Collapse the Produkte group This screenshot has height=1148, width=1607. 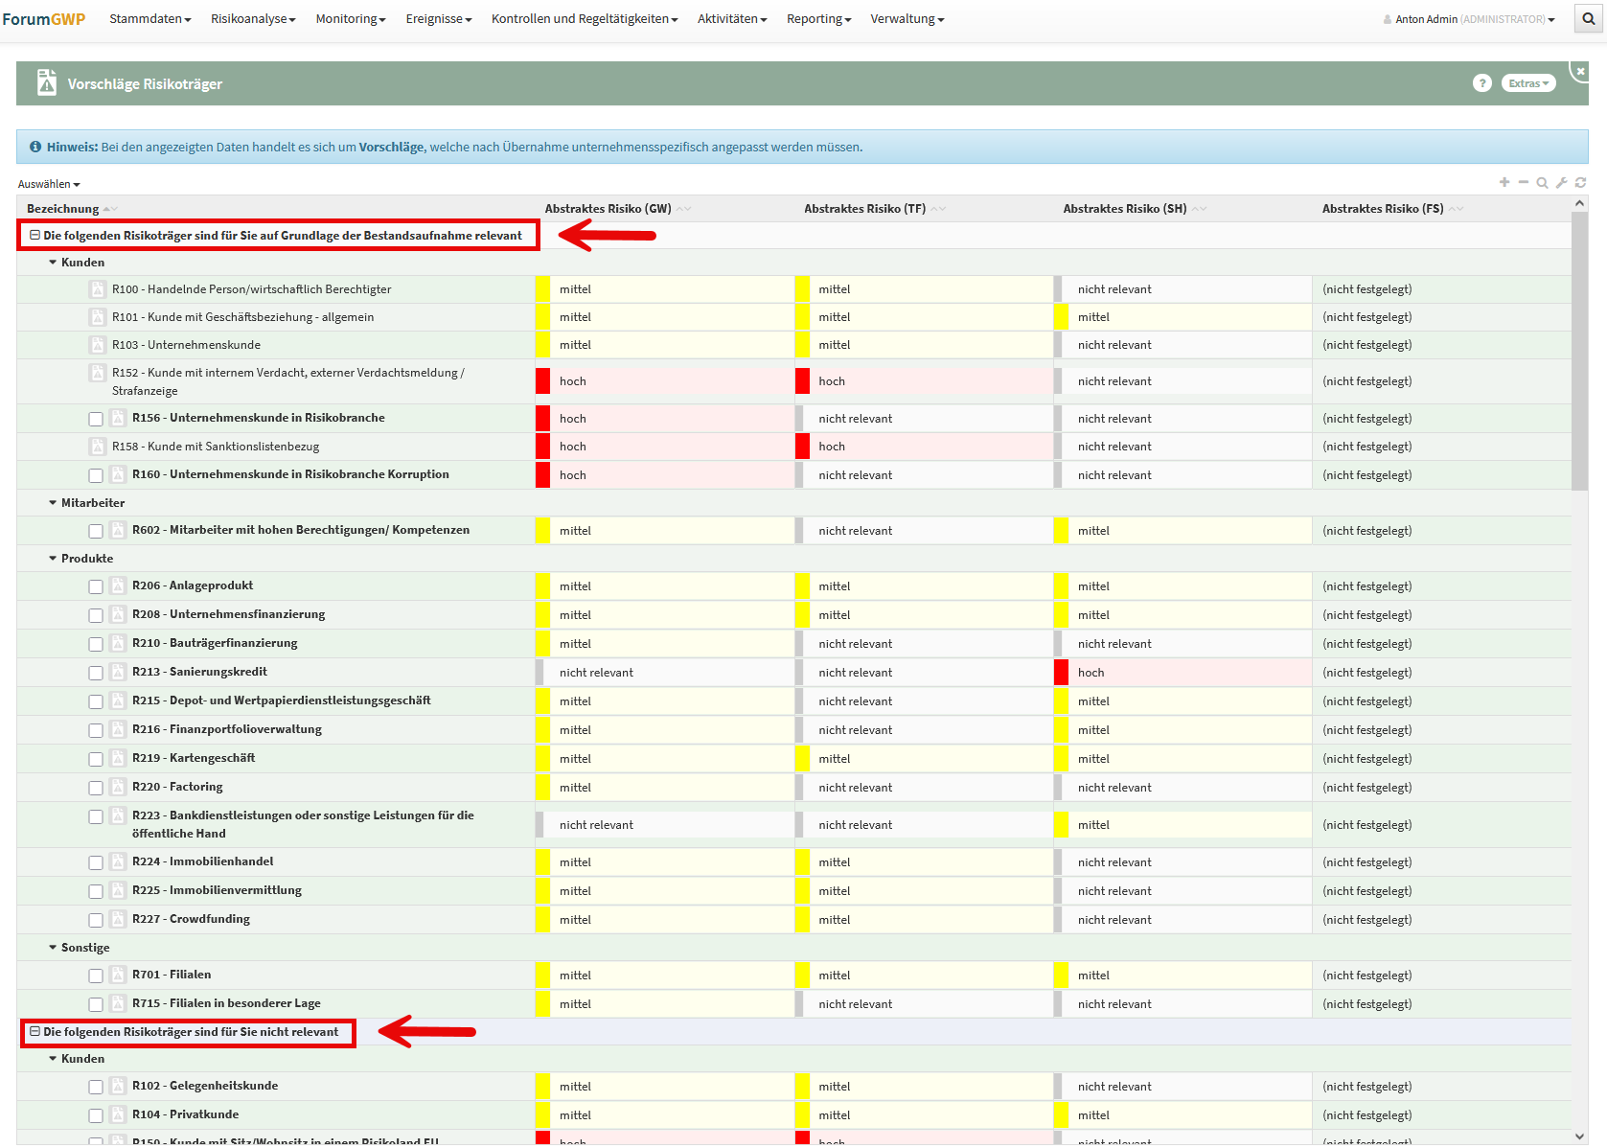53,559
